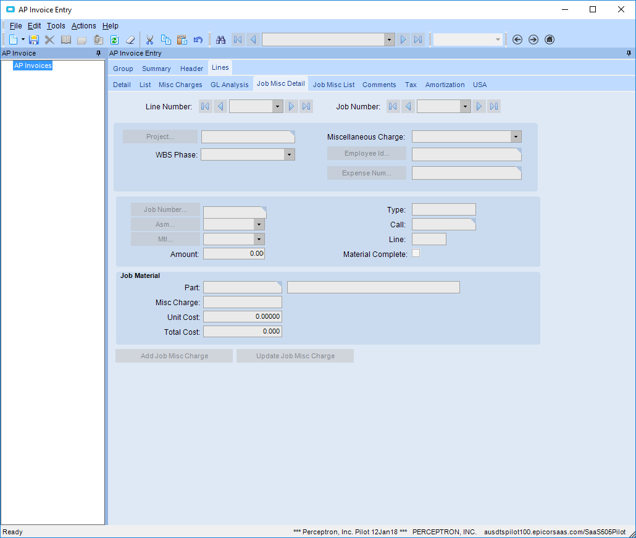Click the Undo arrow icon

(x=198, y=40)
